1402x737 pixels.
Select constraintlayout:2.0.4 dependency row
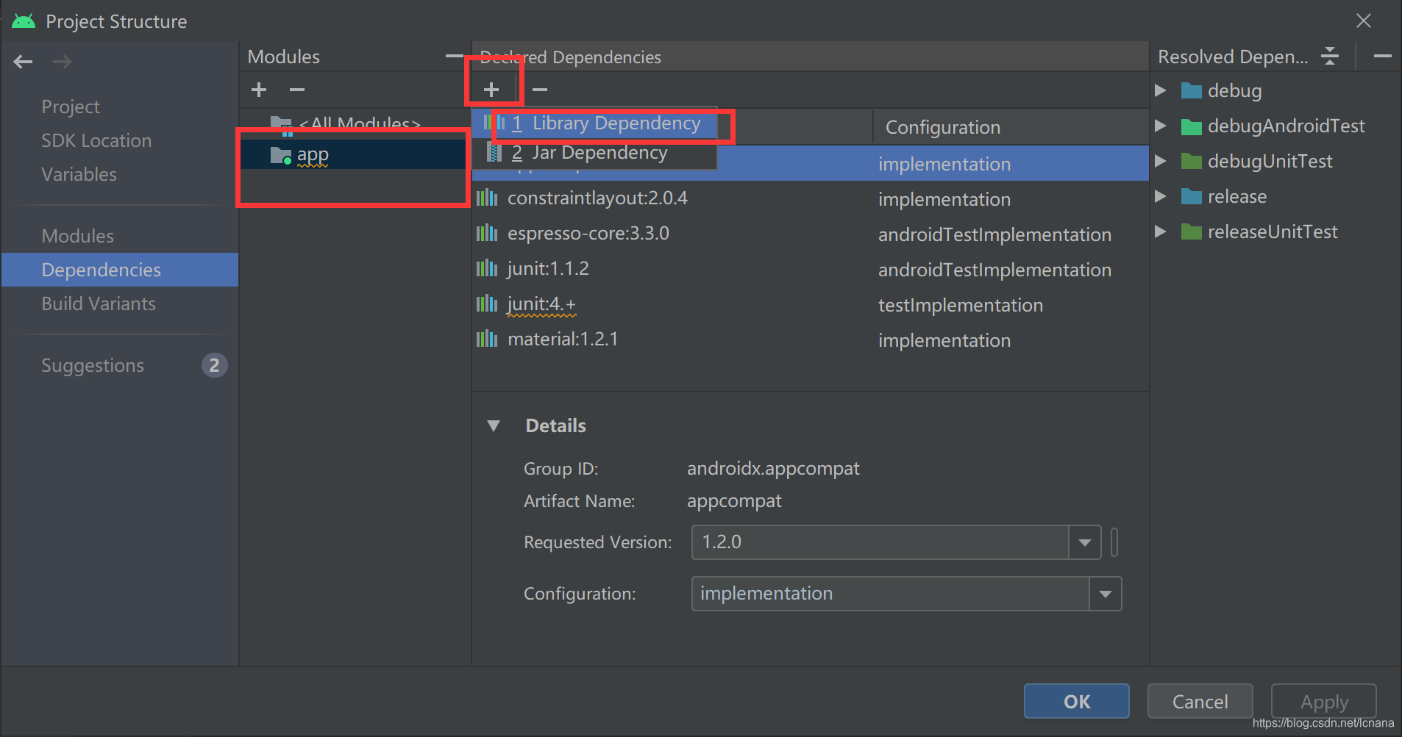point(810,198)
